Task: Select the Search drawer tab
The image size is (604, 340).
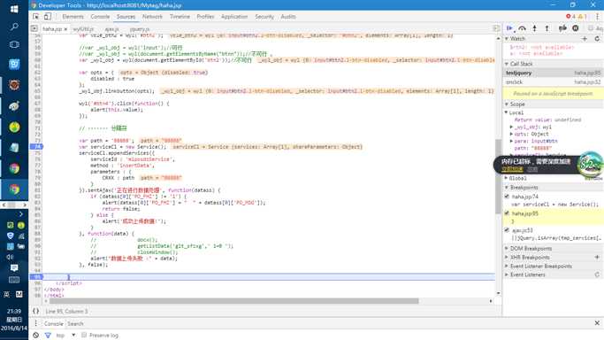Action: coord(75,323)
